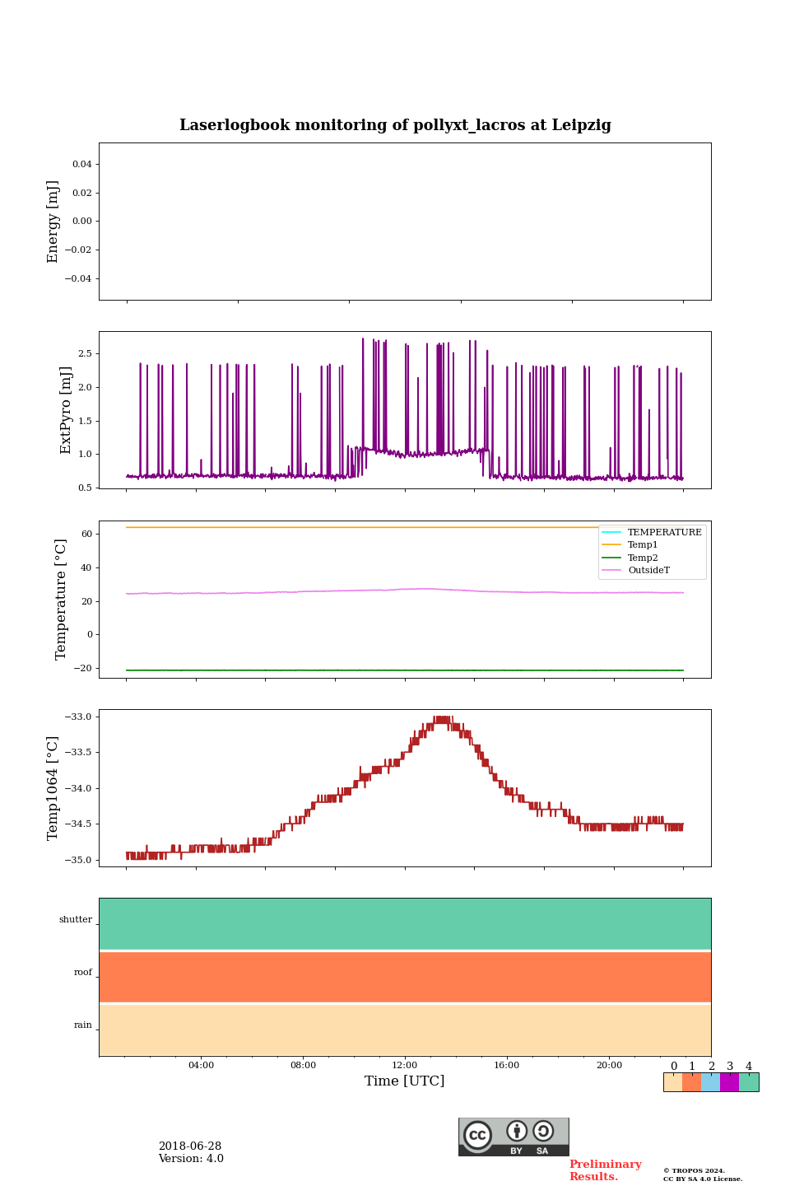This screenshot has height=1186, width=790.
Task: Click the '−35.0' tick on the Temp1064 axis
Action: tap(80, 860)
